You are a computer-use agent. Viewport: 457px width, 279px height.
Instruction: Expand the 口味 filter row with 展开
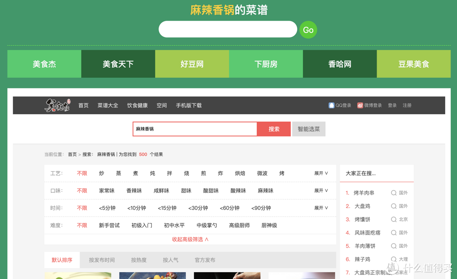[321, 191]
